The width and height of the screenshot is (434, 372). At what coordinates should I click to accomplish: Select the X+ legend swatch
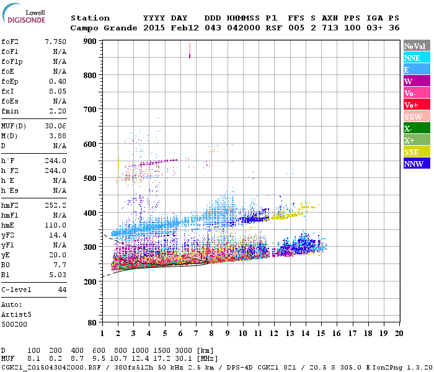(x=417, y=140)
